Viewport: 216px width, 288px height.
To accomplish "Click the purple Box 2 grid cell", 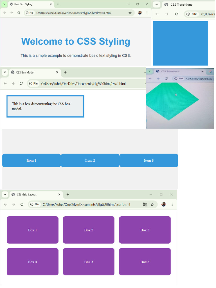I will point(89,230).
